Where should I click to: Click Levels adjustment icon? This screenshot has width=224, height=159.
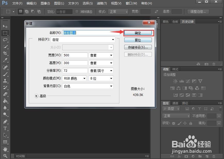(x=181, y=81)
